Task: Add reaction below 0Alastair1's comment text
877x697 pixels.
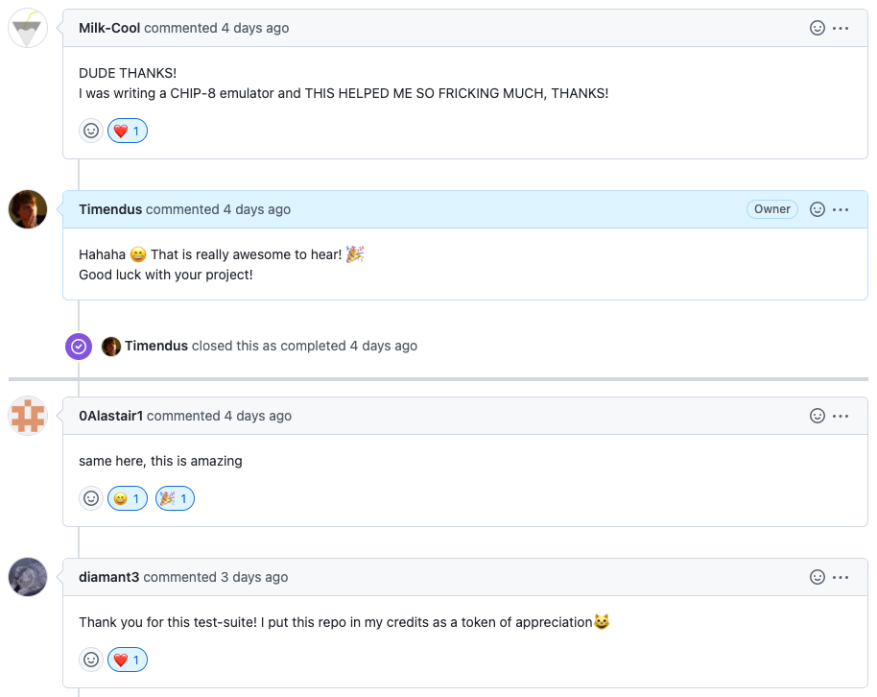Action: point(91,498)
